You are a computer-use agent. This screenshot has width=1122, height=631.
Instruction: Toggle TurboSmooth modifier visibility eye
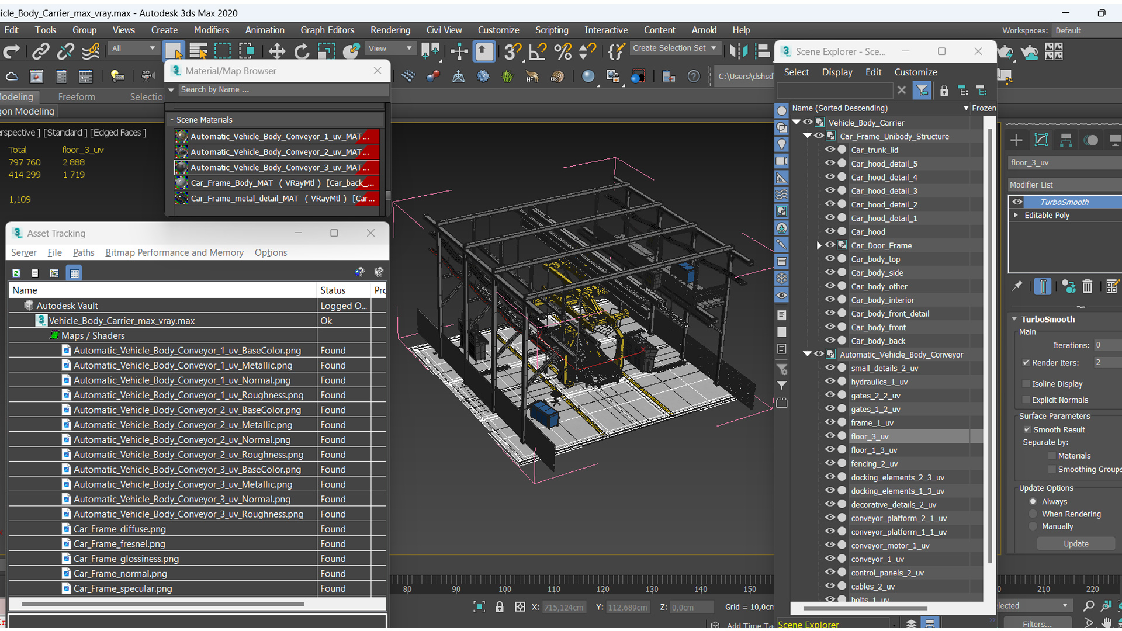pyautogui.click(x=1017, y=202)
